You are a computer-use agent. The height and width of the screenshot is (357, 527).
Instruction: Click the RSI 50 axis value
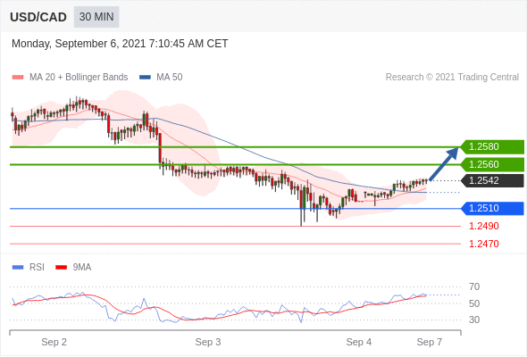(474, 303)
